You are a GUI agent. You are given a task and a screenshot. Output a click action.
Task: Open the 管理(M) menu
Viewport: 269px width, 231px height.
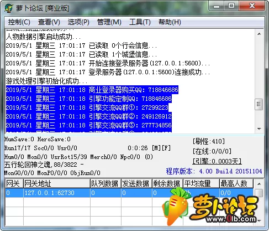tap(109, 22)
